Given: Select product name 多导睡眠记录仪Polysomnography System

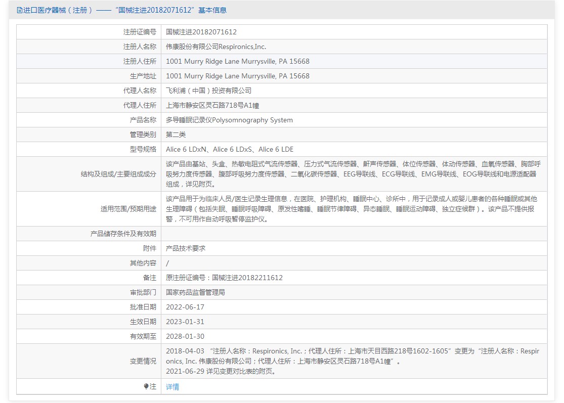Looking at the screenshot, I should (229, 120).
